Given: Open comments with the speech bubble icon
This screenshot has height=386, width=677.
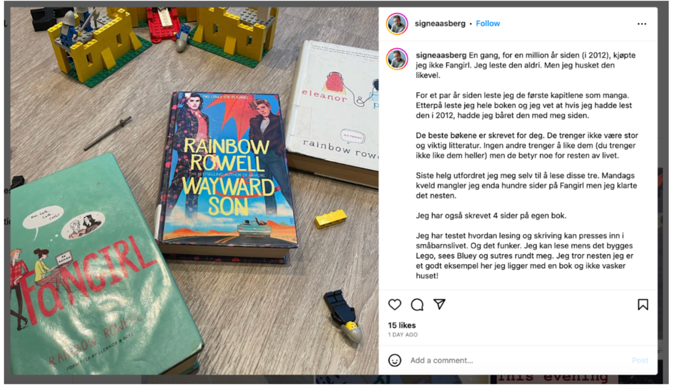Looking at the screenshot, I should [417, 305].
